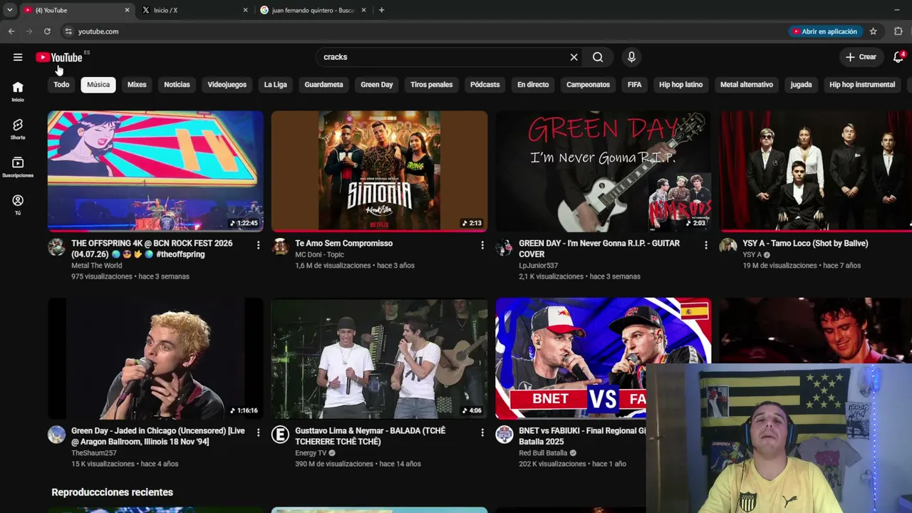The height and width of the screenshot is (513, 912).
Task: Open options for Green Day guitar cover video
Action: [x=706, y=244]
